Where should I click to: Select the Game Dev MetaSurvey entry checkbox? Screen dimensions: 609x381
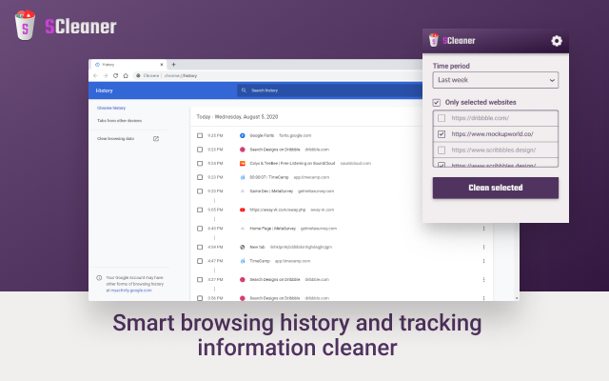coord(200,191)
